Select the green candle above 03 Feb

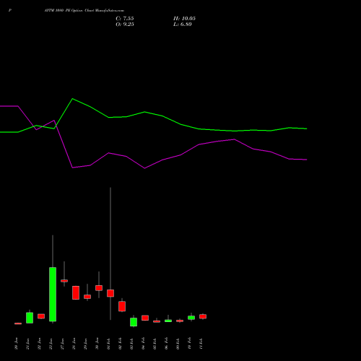134,322
